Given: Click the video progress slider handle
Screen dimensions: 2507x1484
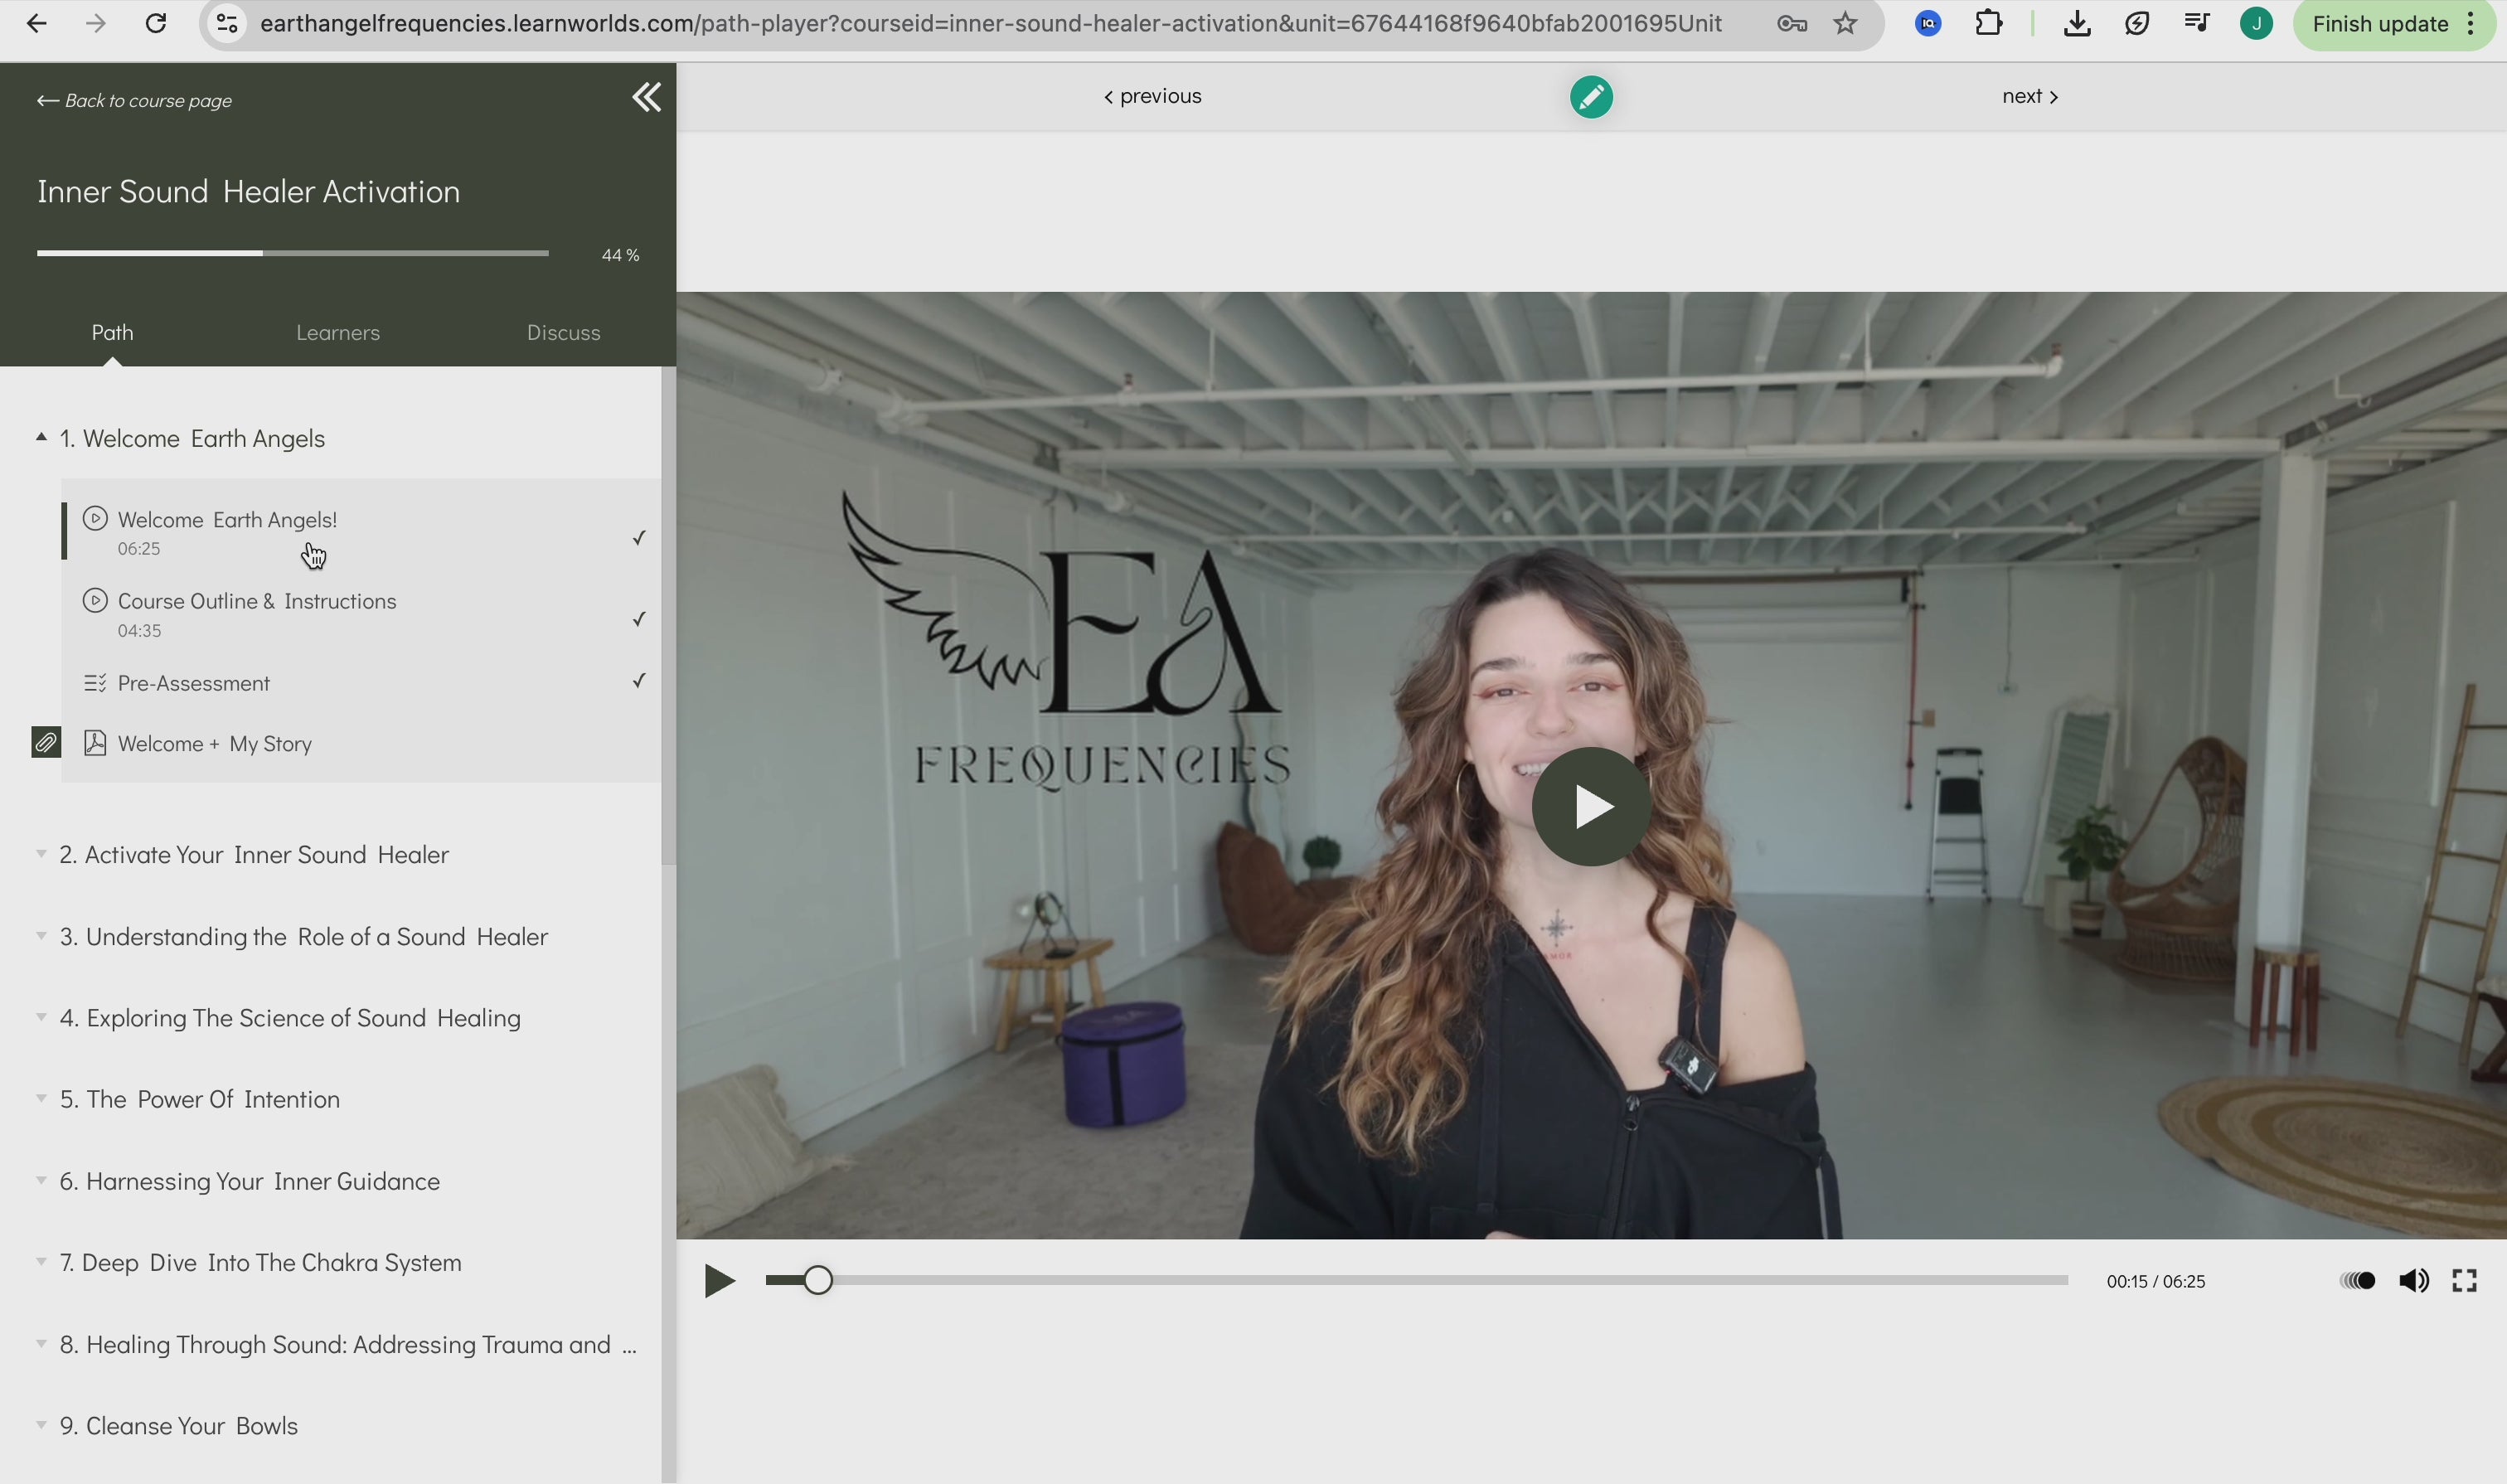Looking at the screenshot, I should tap(818, 1281).
